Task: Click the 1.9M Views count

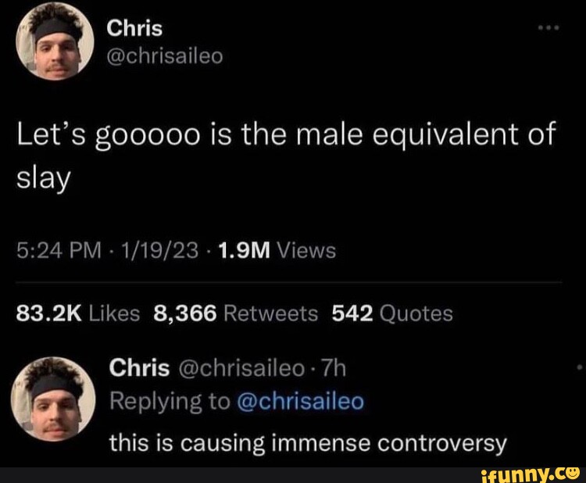Action: pyautogui.click(x=278, y=250)
